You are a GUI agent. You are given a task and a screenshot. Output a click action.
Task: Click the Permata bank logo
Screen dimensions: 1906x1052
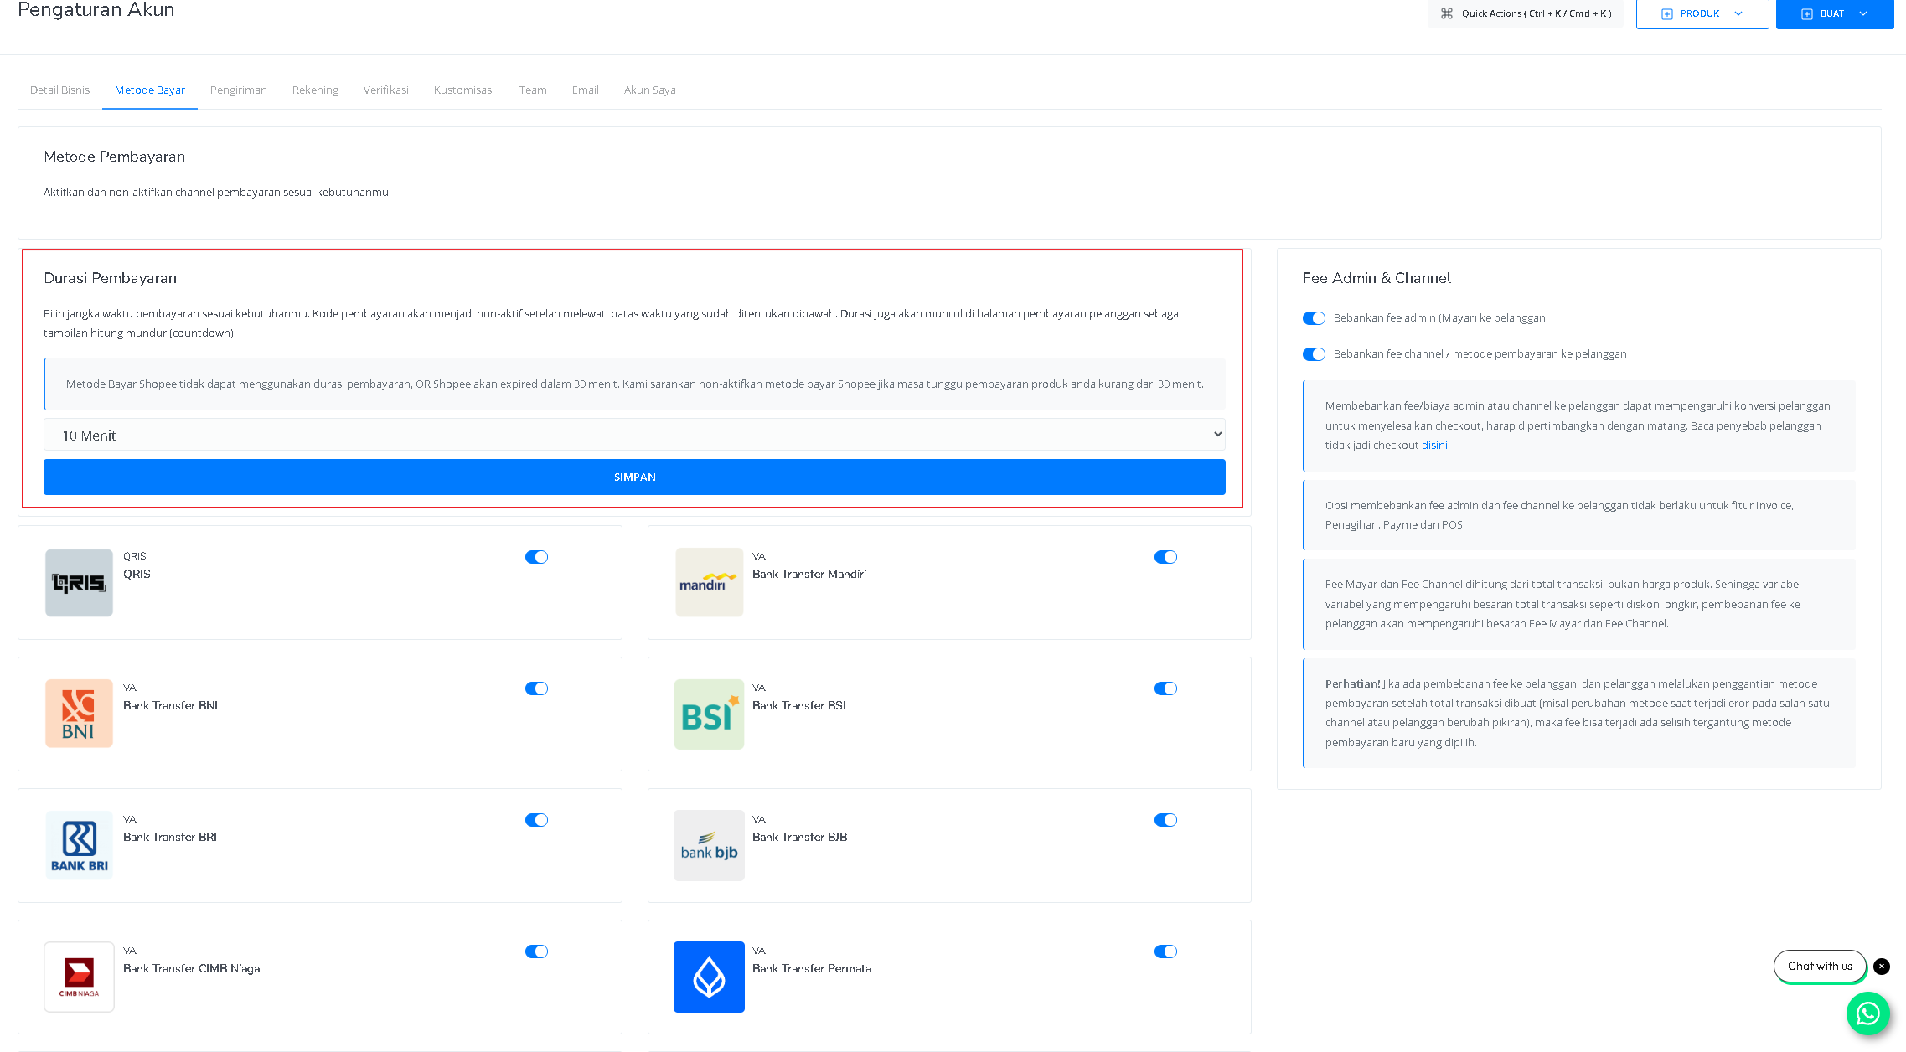click(x=709, y=977)
